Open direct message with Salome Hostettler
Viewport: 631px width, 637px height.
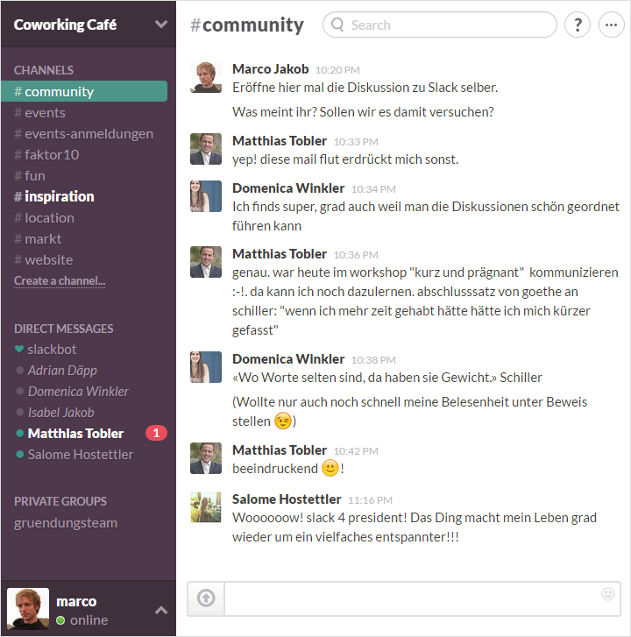(x=81, y=454)
